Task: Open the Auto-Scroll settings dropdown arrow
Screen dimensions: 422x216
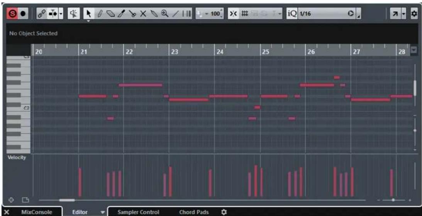Action: point(60,14)
